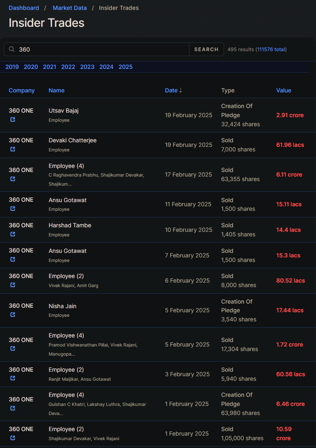
Task: Open external link icon for Devaki Chatterjee row
Action: click(12, 149)
